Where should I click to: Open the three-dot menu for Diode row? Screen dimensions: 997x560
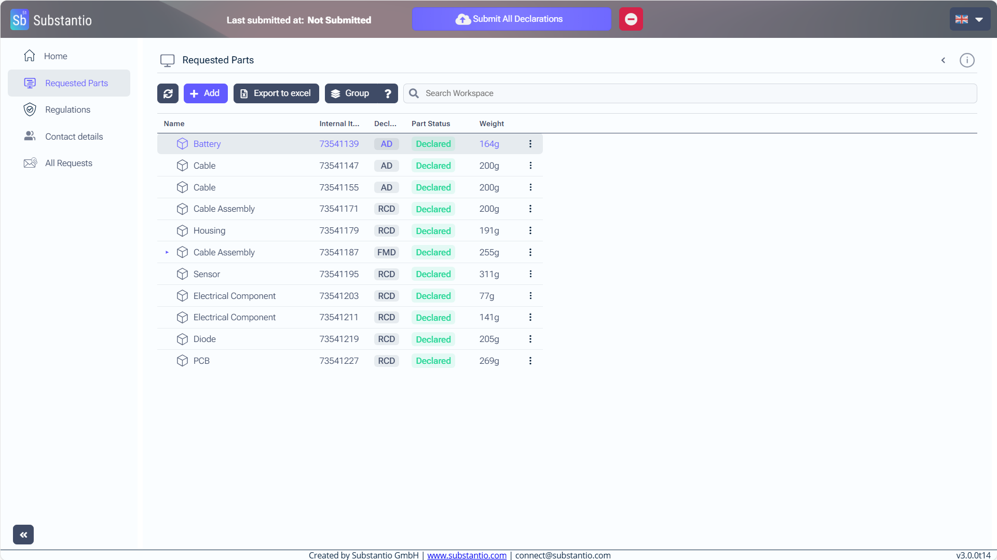[530, 339]
